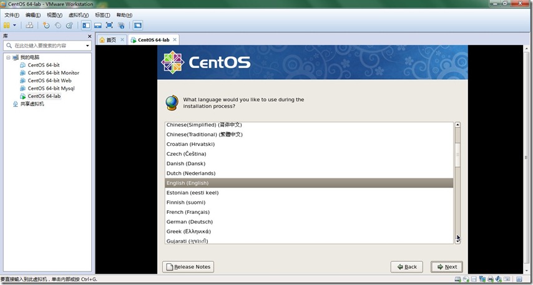Click the CD/DVD drive status icon

(x=466, y=279)
